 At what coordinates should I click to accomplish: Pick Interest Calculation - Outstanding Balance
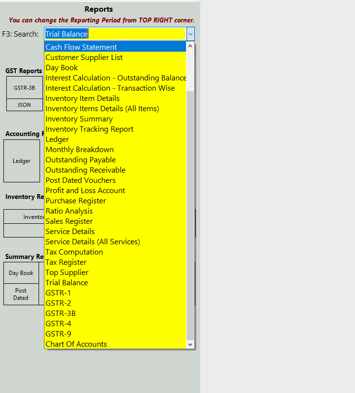[x=115, y=78]
